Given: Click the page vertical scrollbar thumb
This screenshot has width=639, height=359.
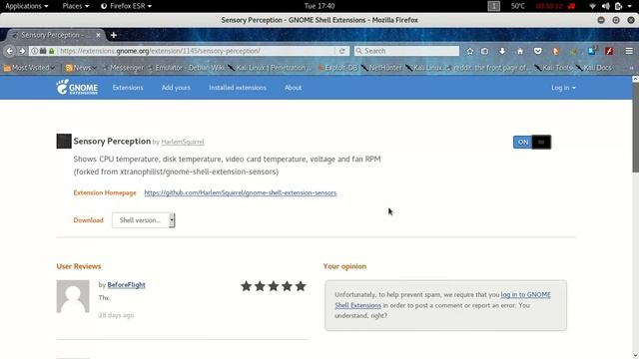Looking at the screenshot, I should (635, 129).
